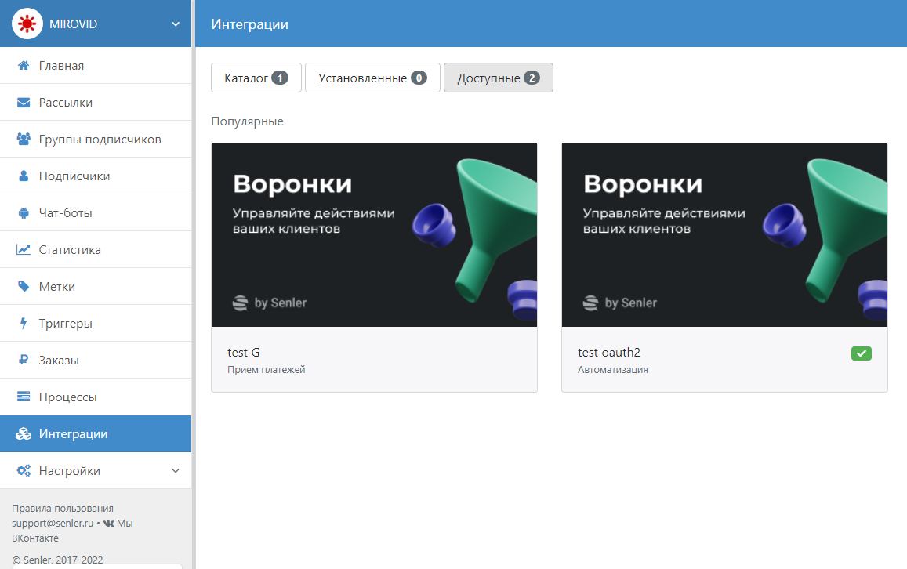Image resolution: width=907 pixels, height=569 pixels.
Task: Click the MIROVID red logo avatar
Action: point(27,24)
